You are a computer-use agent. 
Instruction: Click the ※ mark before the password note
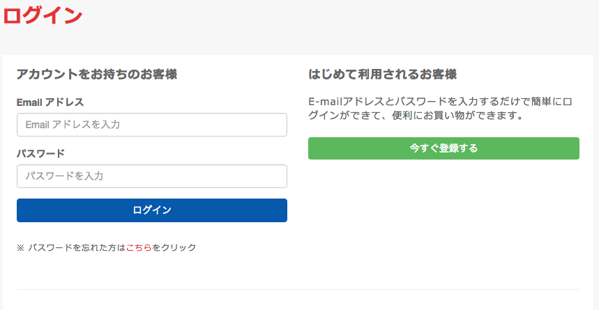(x=20, y=248)
